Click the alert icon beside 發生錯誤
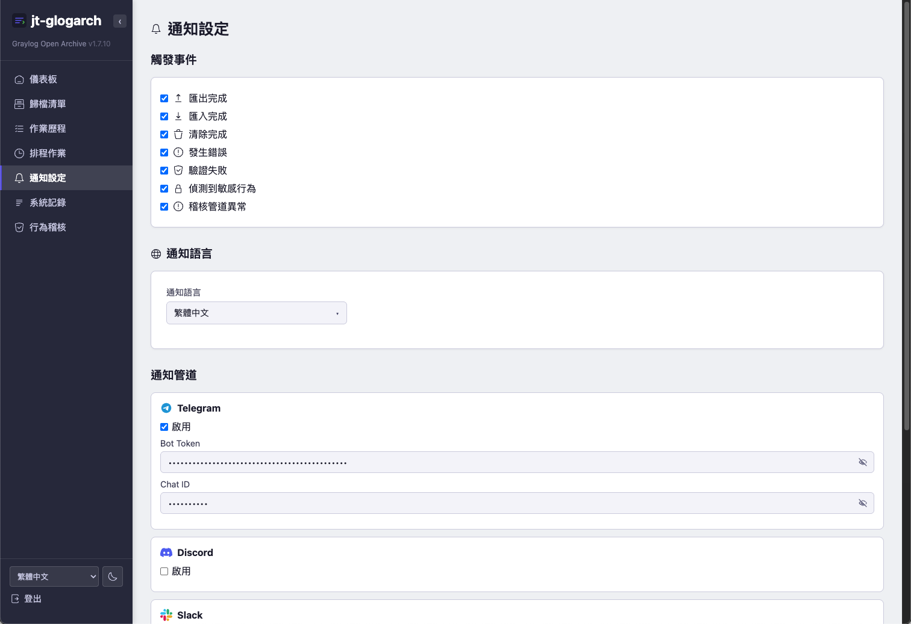 coord(178,152)
